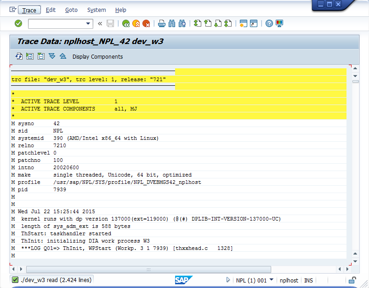The image size is (369, 288).
Task: Select the 'ThInit: initializing DIA work process' line
Action: tap(179, 241)
